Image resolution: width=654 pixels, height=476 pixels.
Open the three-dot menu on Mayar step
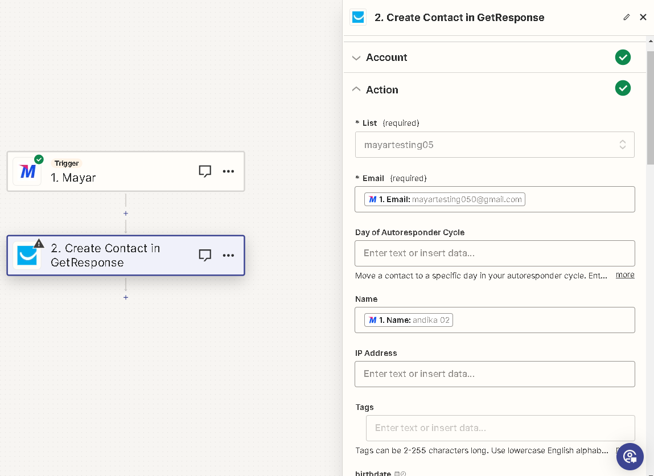coord(228,171)
